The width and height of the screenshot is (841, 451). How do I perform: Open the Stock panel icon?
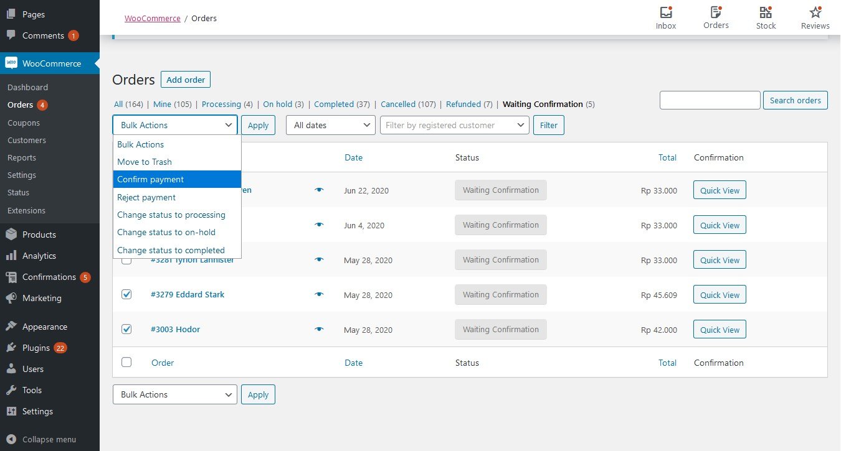[x=766, y=12]
